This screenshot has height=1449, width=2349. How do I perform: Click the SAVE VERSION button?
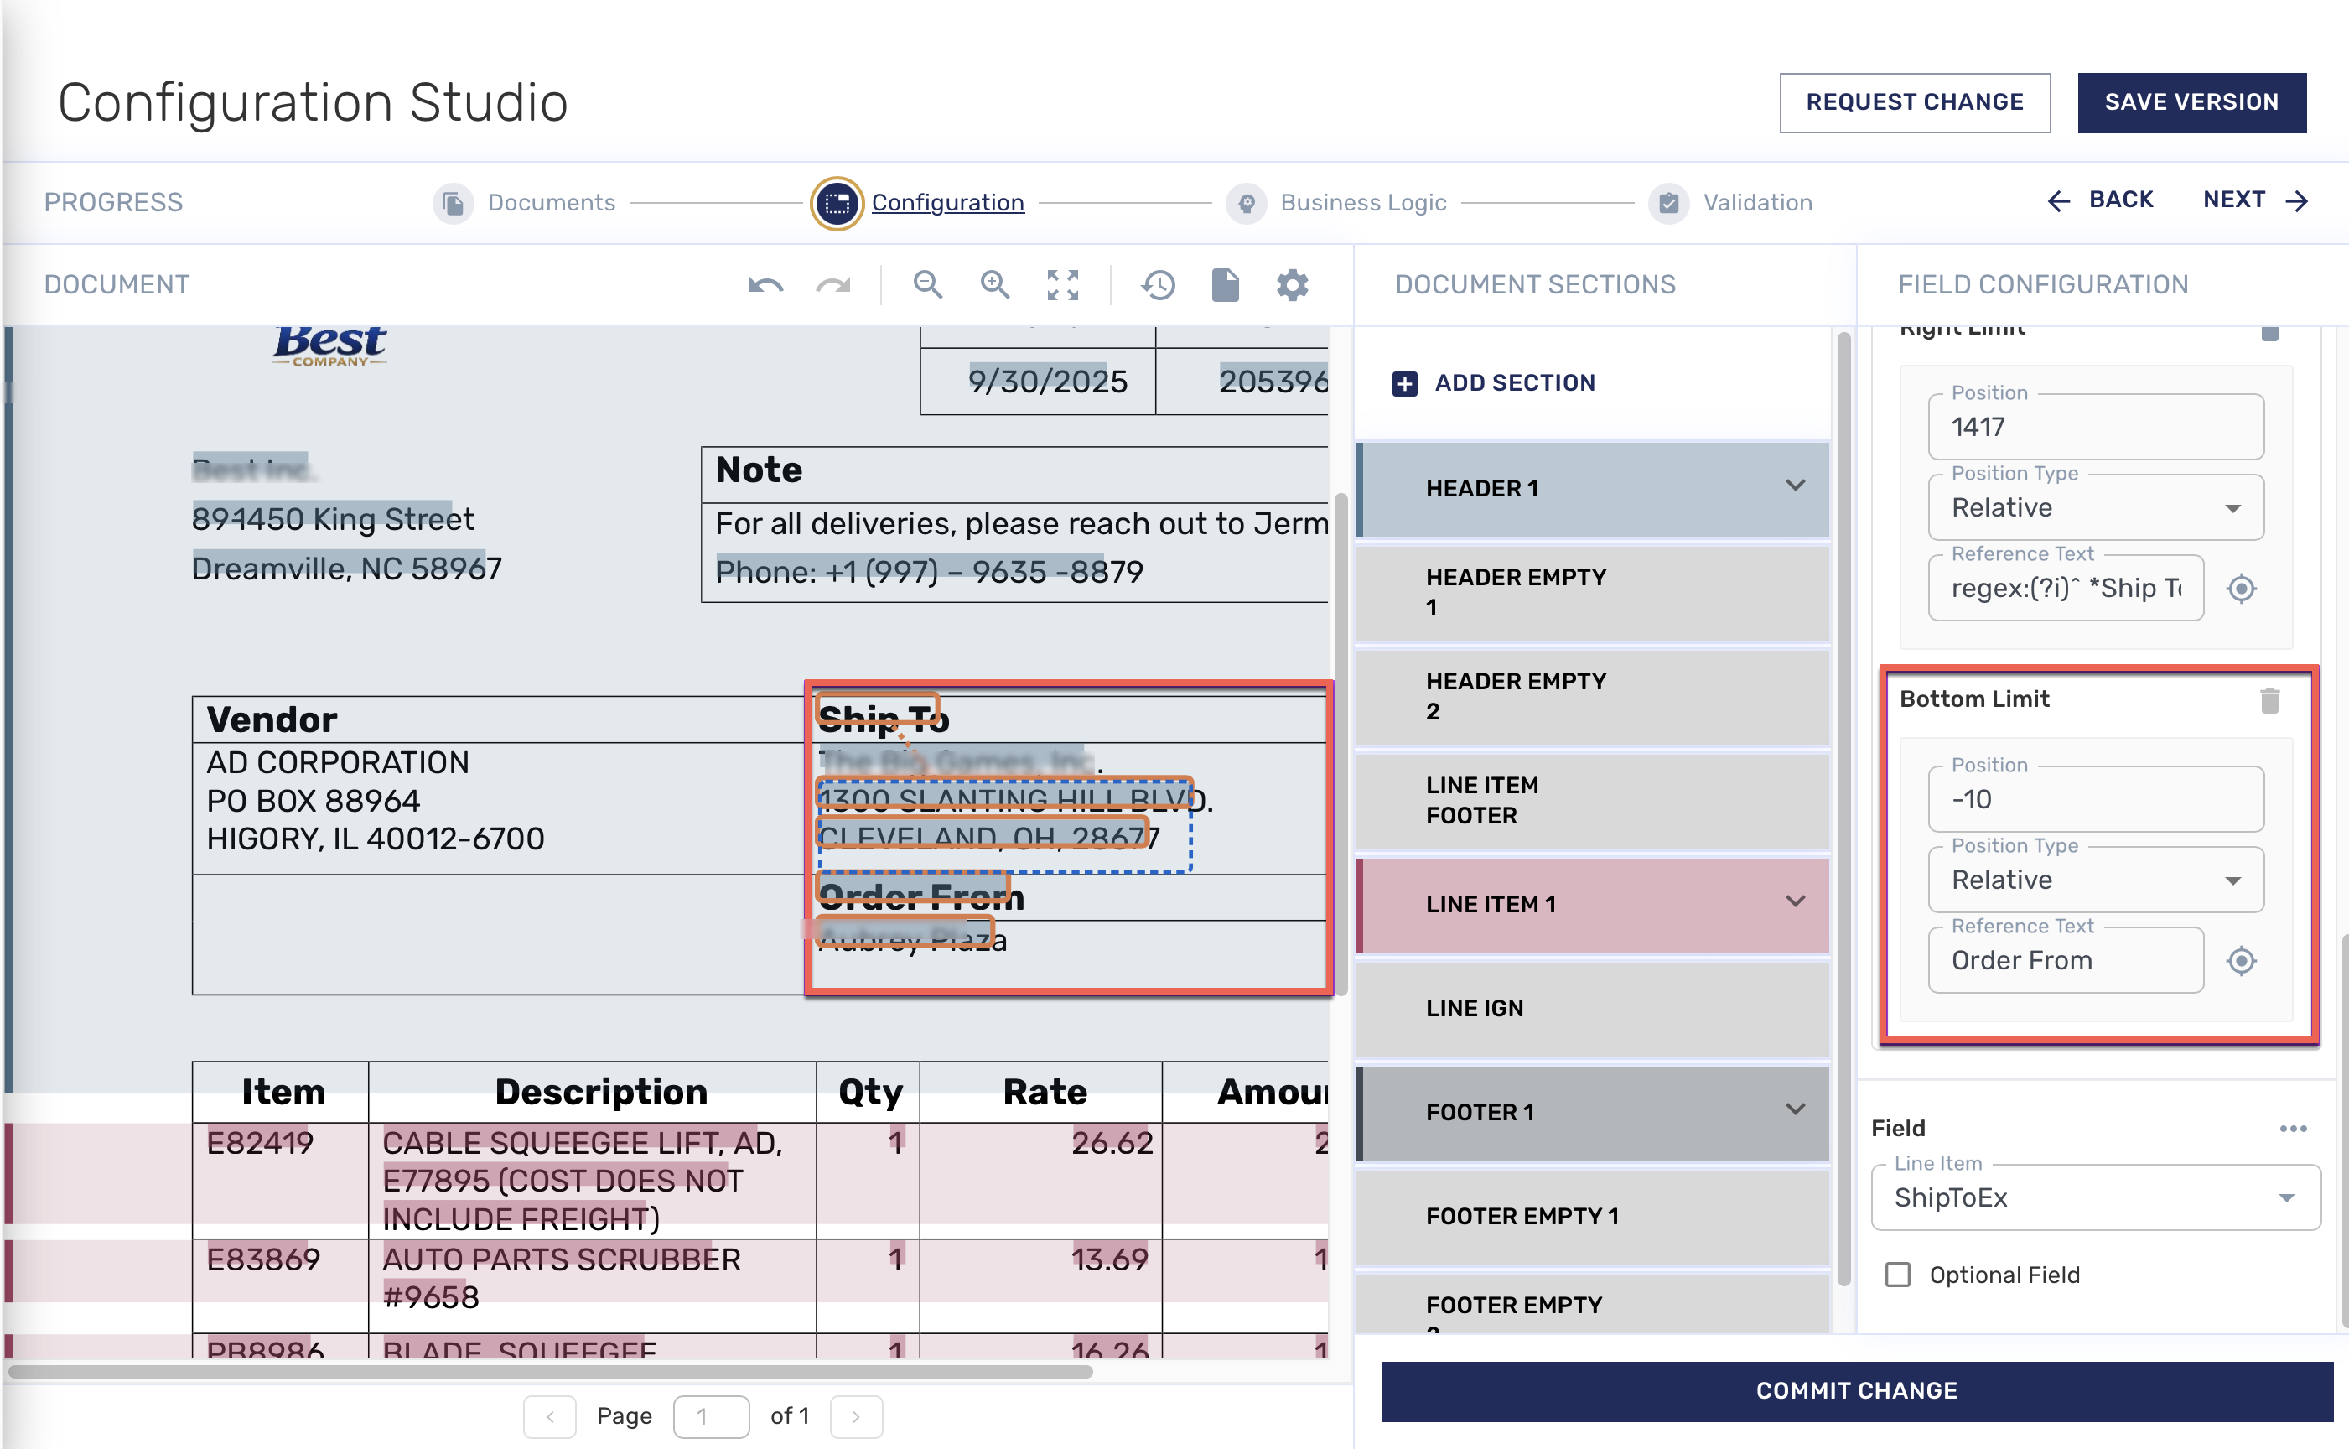(2191, 102)
